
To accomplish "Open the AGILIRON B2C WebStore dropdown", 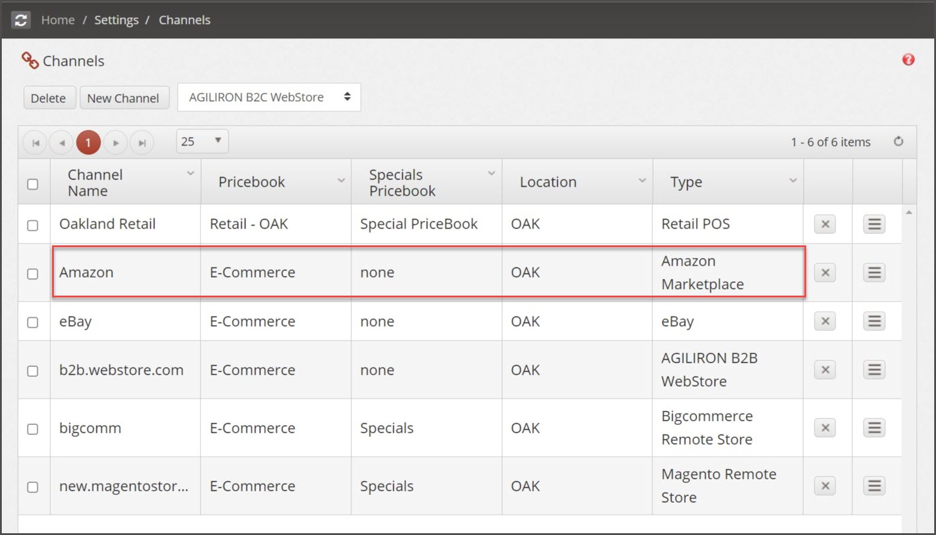I will click(269, 97).
